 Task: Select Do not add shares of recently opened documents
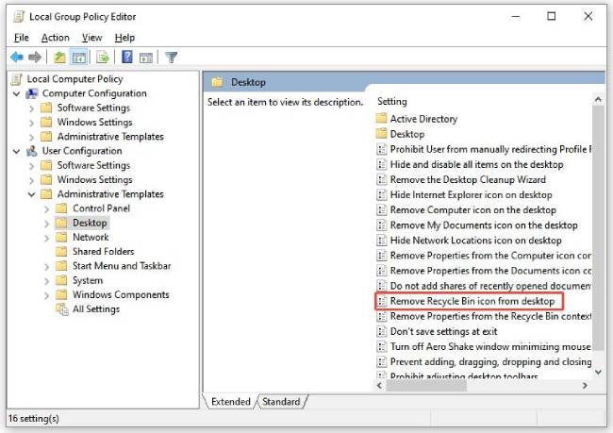490,286
